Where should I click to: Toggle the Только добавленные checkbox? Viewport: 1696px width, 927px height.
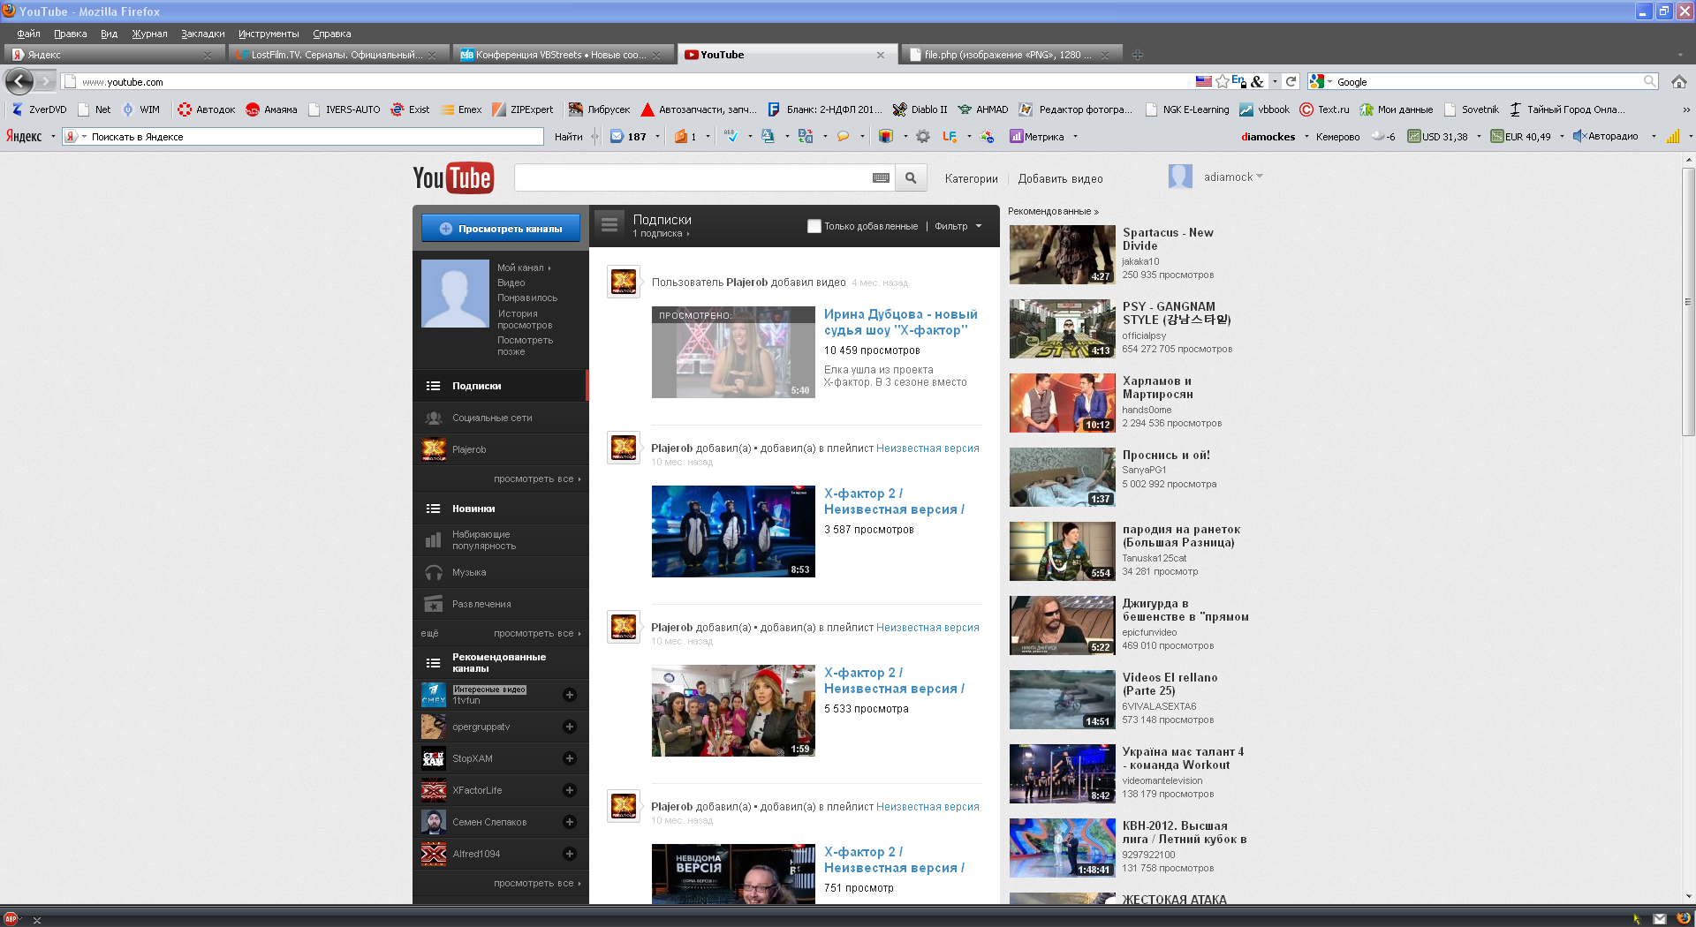pos(814,227)
